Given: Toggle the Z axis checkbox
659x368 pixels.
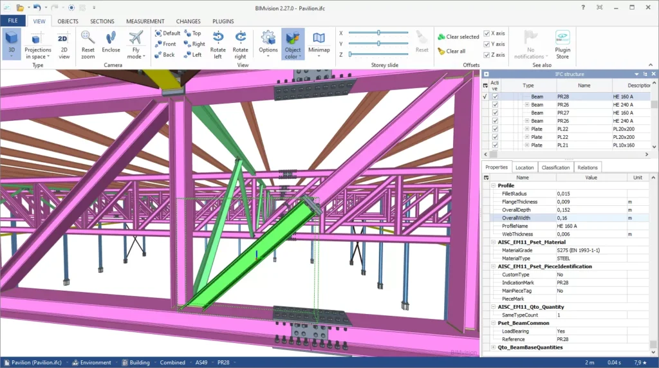Looking at the screenshot, I should [487, 55].
